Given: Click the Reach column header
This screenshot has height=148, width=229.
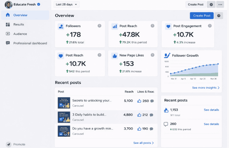Looking at the screenshot, I should pyautogui.click(x=129, y=92).
